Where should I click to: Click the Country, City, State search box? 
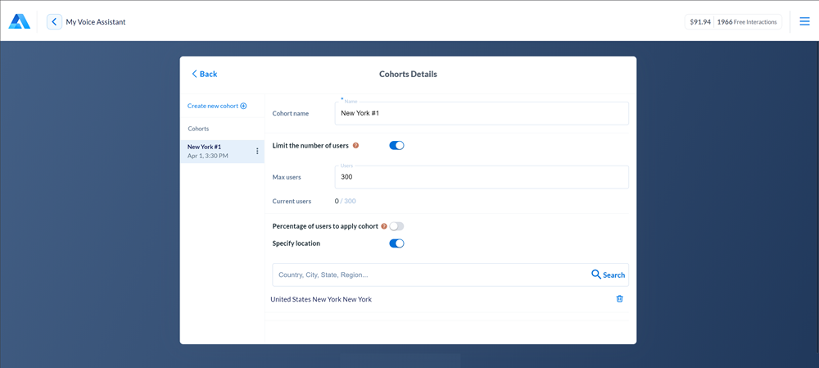pyautogui.click(x=430, y=275)
